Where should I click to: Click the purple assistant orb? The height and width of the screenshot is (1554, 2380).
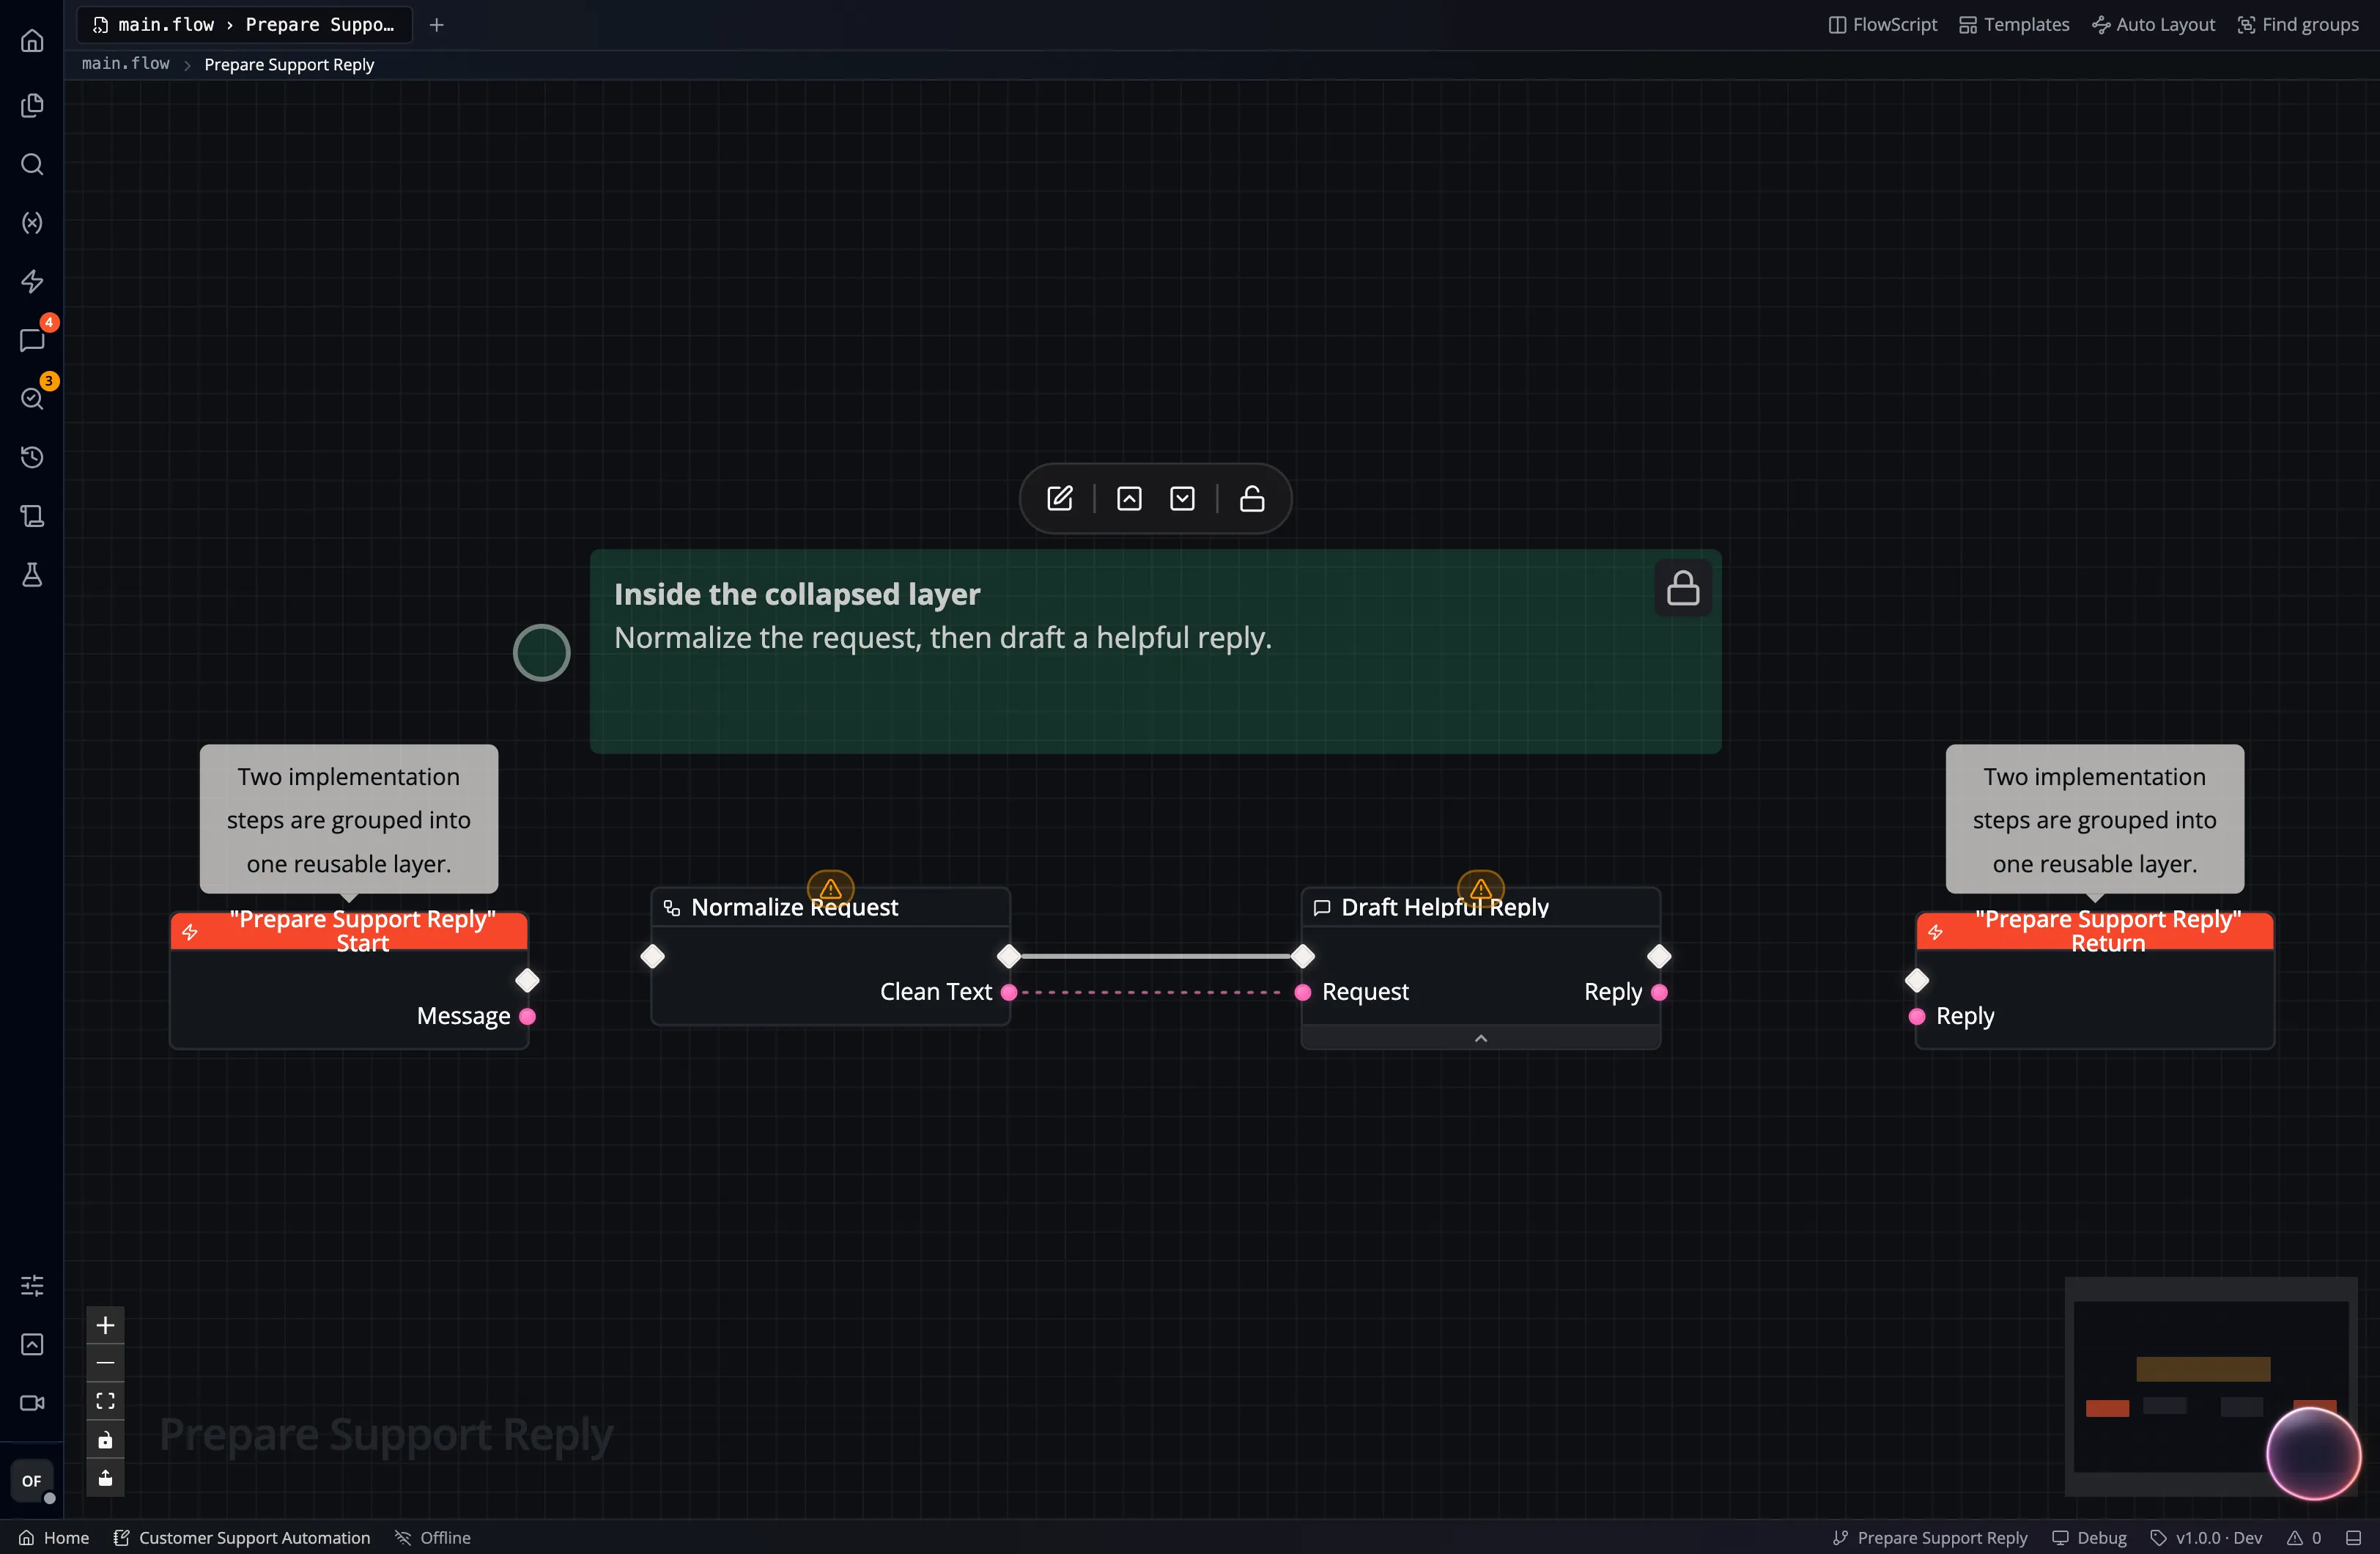pyautogui.click(x=2313, y=1454)
